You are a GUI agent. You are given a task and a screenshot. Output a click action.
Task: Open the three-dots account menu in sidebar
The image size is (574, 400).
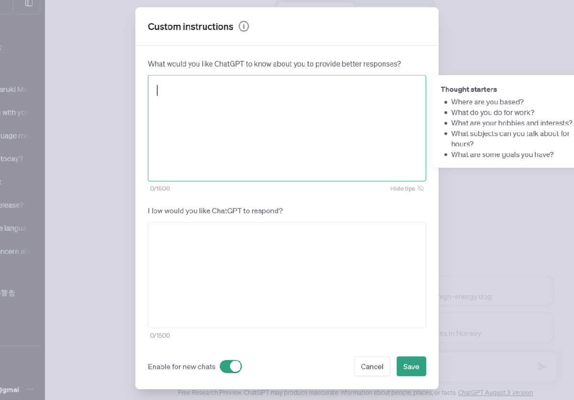[30, 389]
